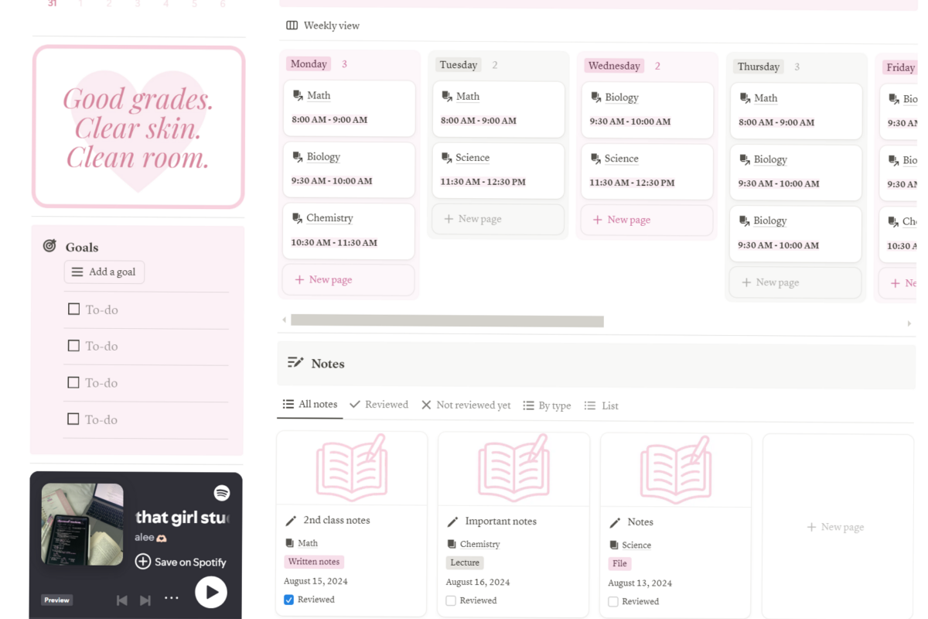
Task: Check the first To-do box under Goals
Action: 73,309
